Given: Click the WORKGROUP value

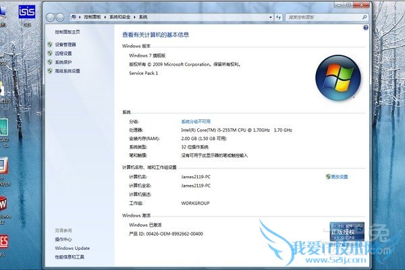Looking at the screenshot, I should (195, 203).
